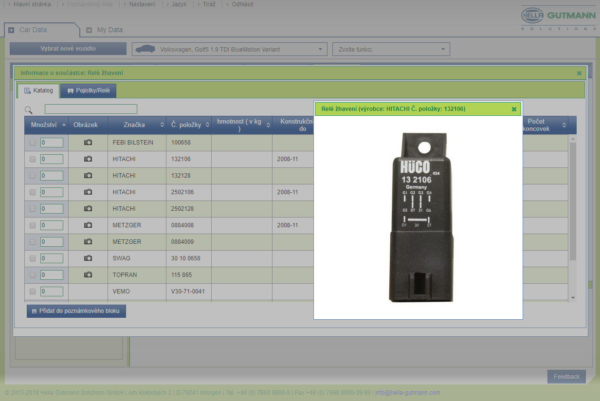Viewport: 600px width, 401px height.
Task: Open info@hella-gutmann.com email link
Action: coord(407,393)
